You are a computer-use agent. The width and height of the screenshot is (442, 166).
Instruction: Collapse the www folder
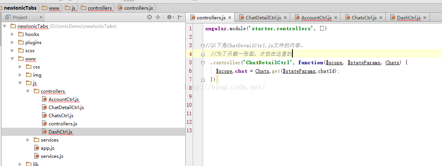(12, 59)
